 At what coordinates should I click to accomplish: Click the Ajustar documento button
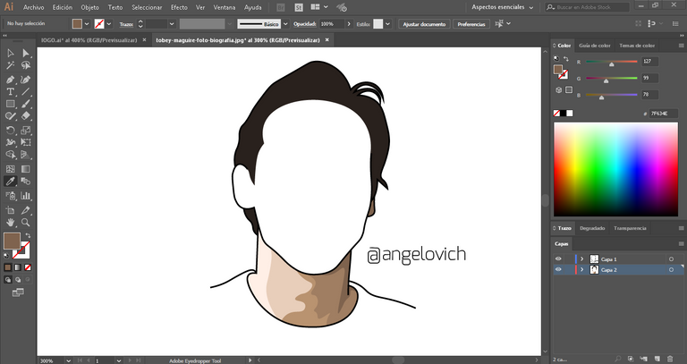tap(422, 24)
